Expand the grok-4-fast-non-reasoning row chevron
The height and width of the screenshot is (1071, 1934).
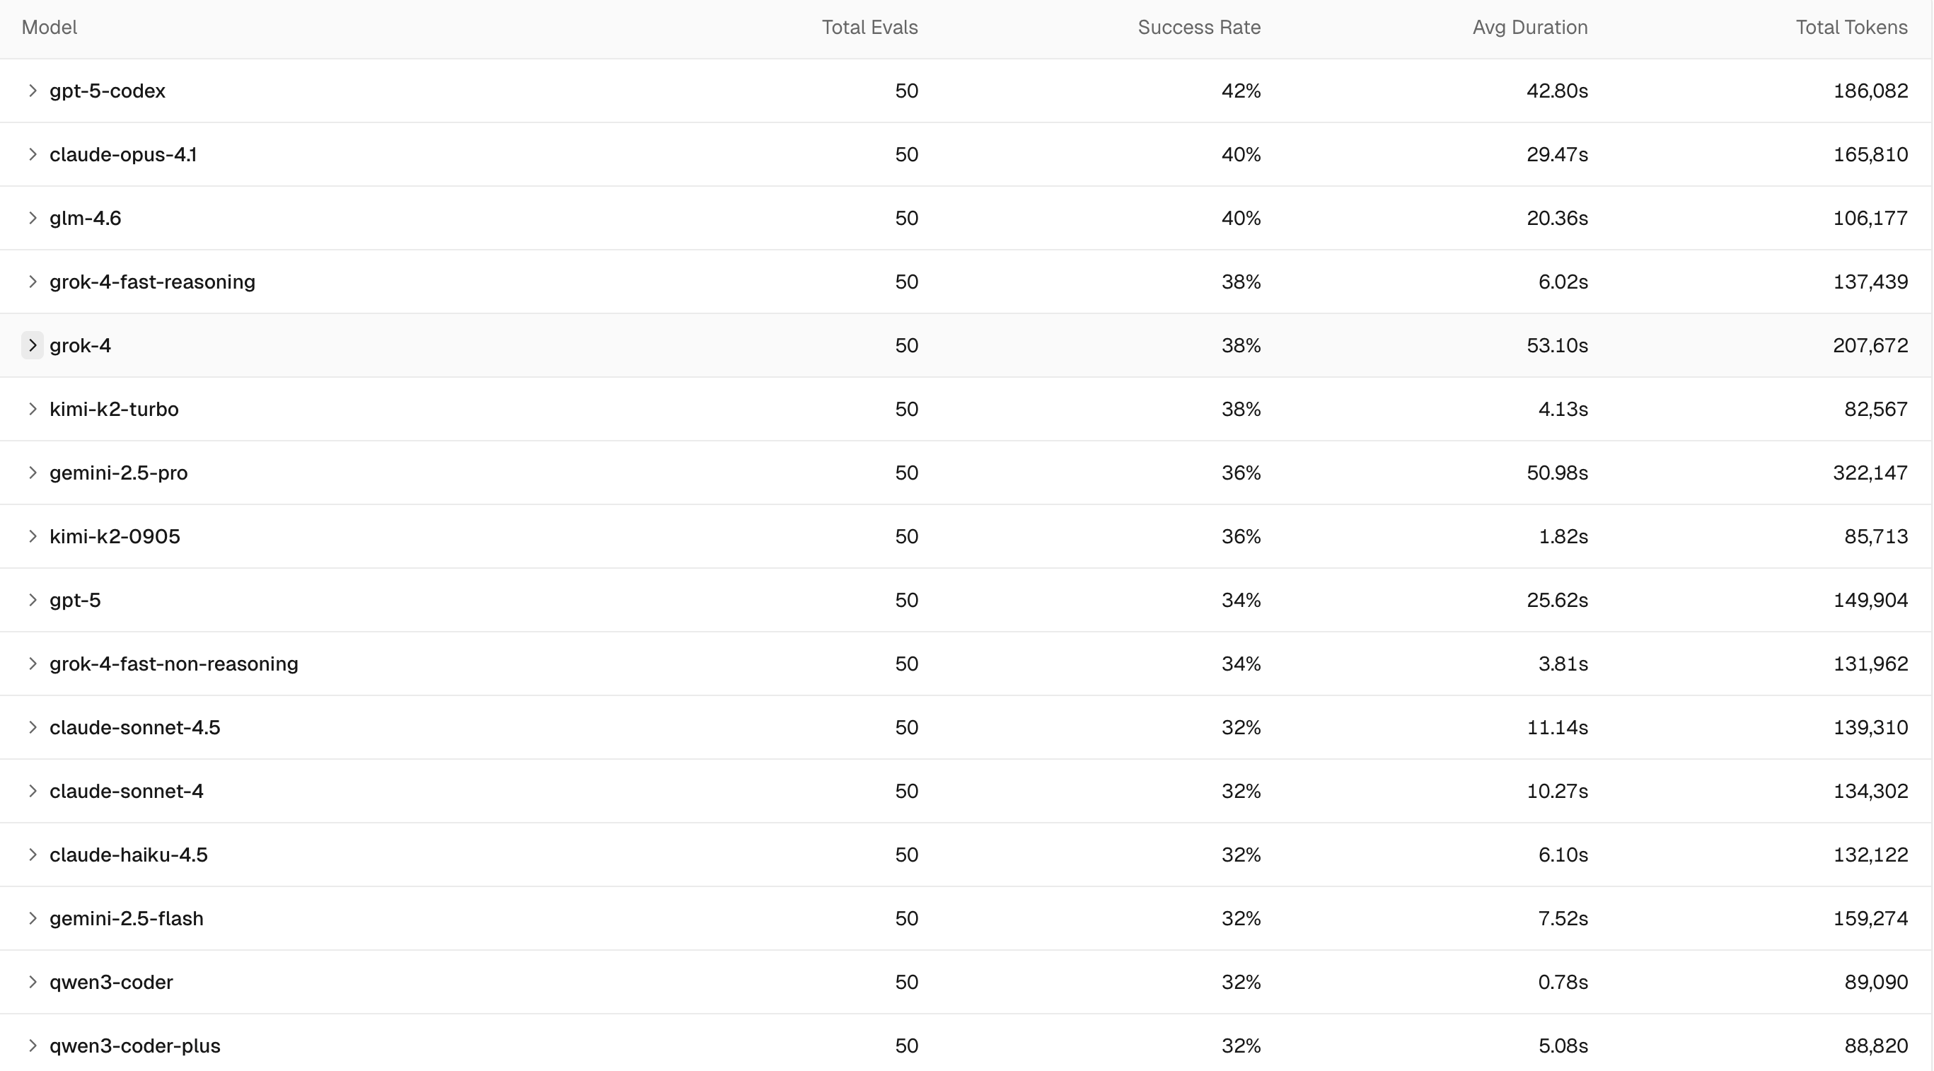33,664
